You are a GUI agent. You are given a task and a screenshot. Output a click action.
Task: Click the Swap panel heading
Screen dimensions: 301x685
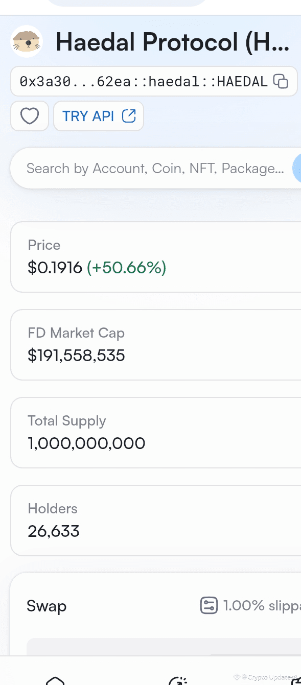point(47,606)
